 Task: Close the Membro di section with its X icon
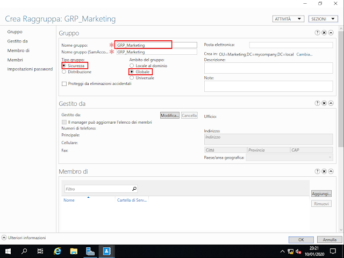324,171
